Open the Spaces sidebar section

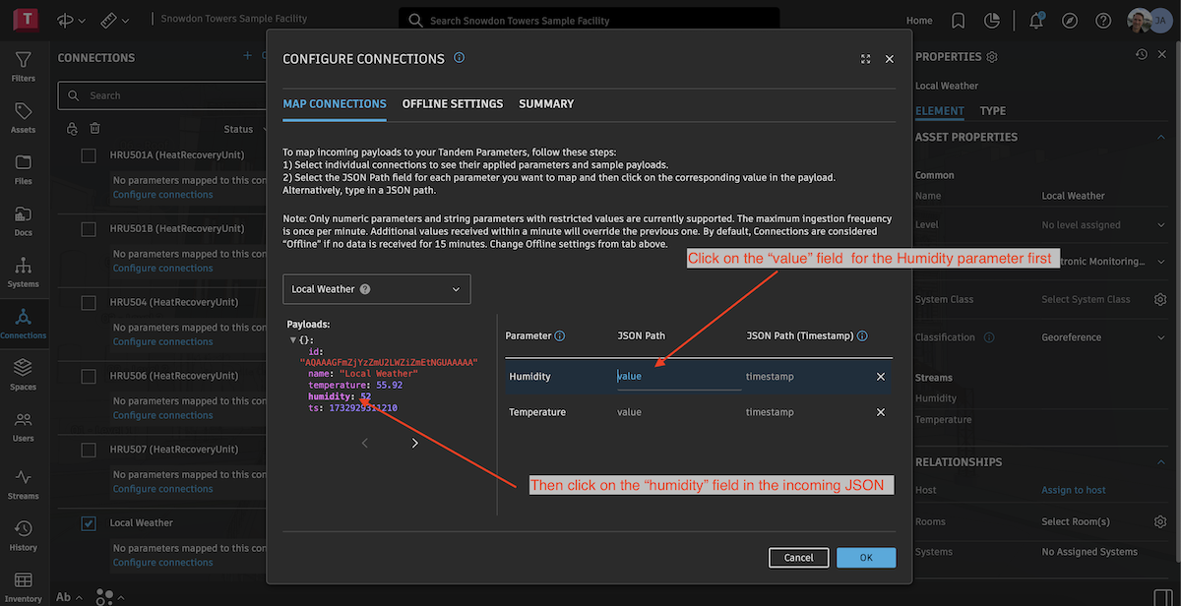click(23, 374)
